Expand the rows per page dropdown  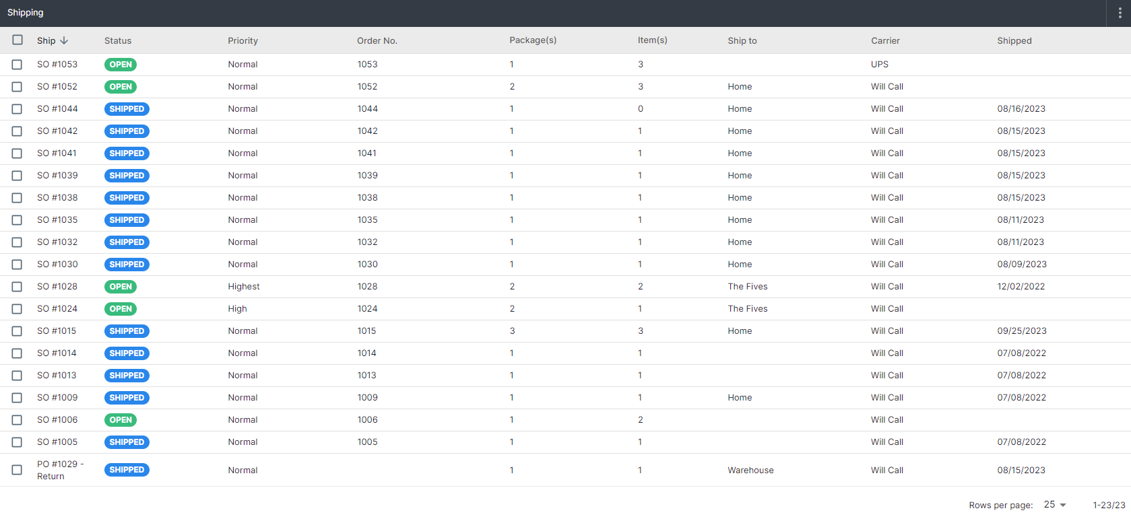click(1055, 505)
